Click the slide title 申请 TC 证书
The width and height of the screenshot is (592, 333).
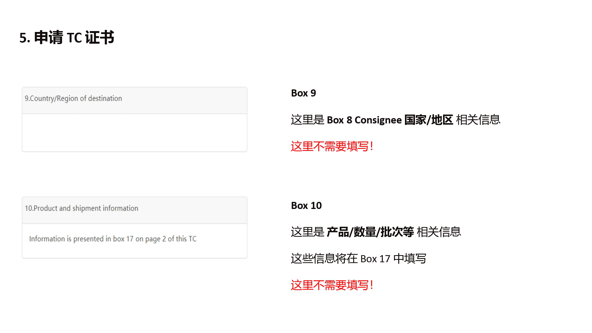click(67, 38)
